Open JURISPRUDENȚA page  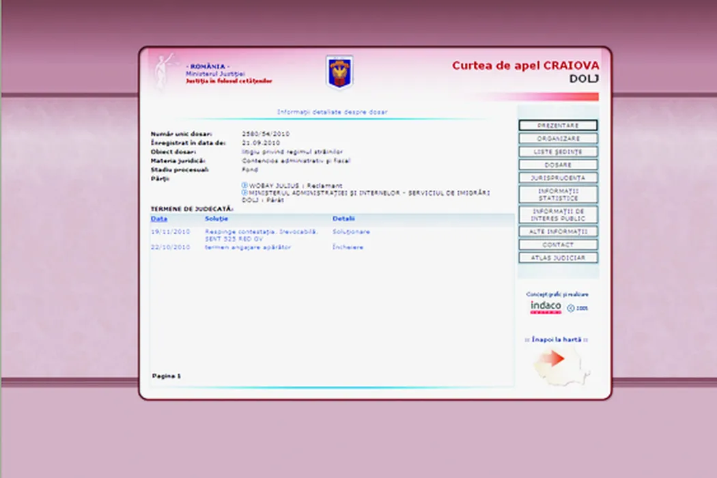[x=558, y=178]
